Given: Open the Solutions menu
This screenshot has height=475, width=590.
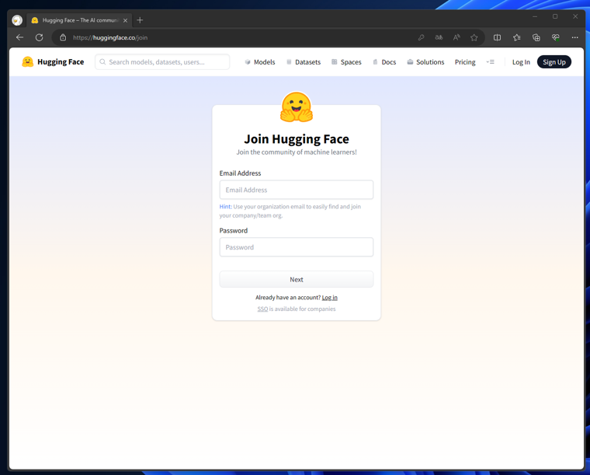Looking at the screenshot, I should (425, 61).
